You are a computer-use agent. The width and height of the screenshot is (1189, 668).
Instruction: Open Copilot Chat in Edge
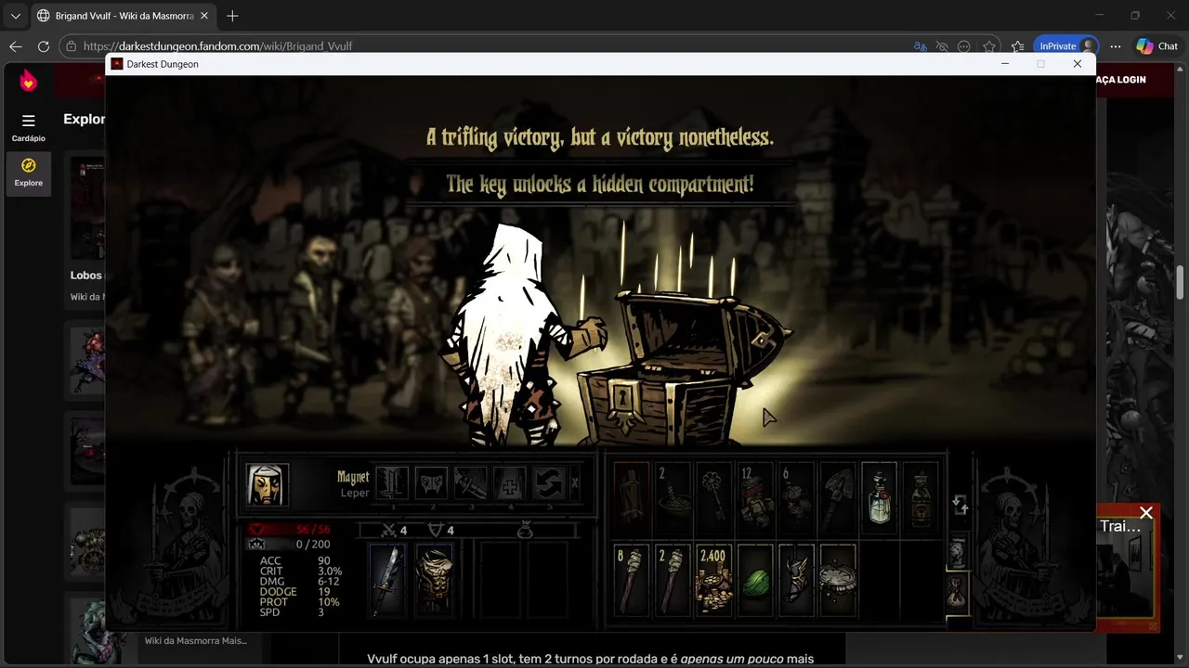point(1157,46)
